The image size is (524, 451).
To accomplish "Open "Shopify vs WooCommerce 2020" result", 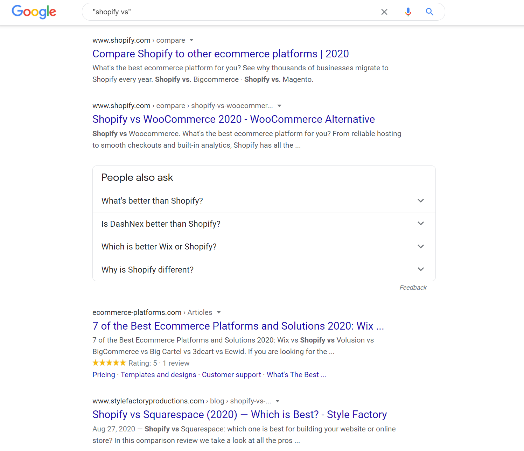I will click(x=233, y=119).
